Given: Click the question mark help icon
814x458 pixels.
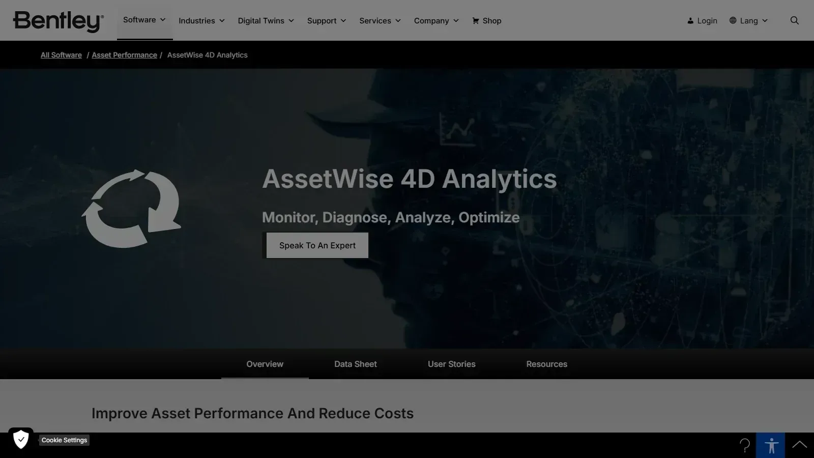Looking at the screenshot, I should [x=745, y=445].
